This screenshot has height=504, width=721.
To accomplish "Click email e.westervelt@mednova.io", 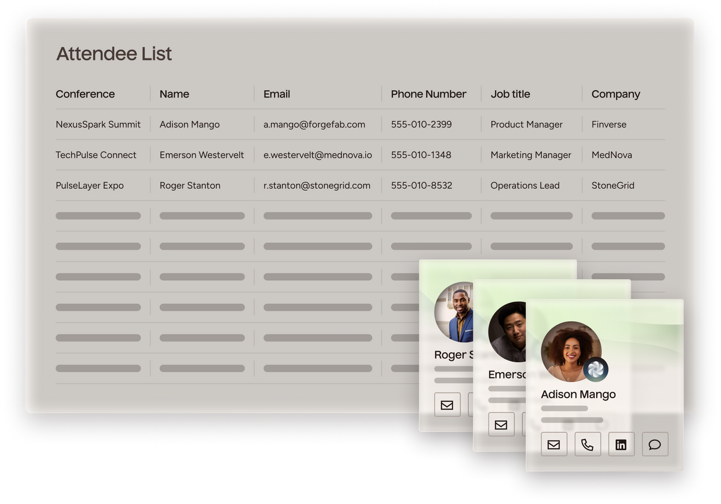I will [317, 155].
